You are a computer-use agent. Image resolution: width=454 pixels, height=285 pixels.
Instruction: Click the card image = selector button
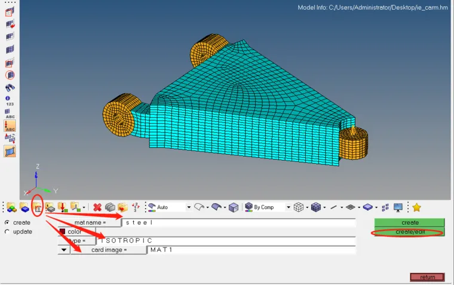[x=109, y=250]
